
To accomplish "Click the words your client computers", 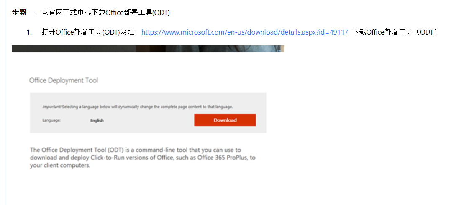I will click(x=60, y=165).
